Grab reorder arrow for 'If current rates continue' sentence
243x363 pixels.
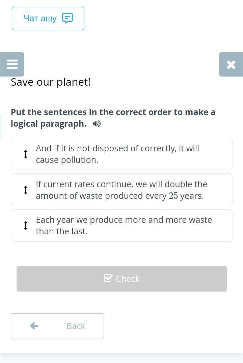tap(26, 190)
